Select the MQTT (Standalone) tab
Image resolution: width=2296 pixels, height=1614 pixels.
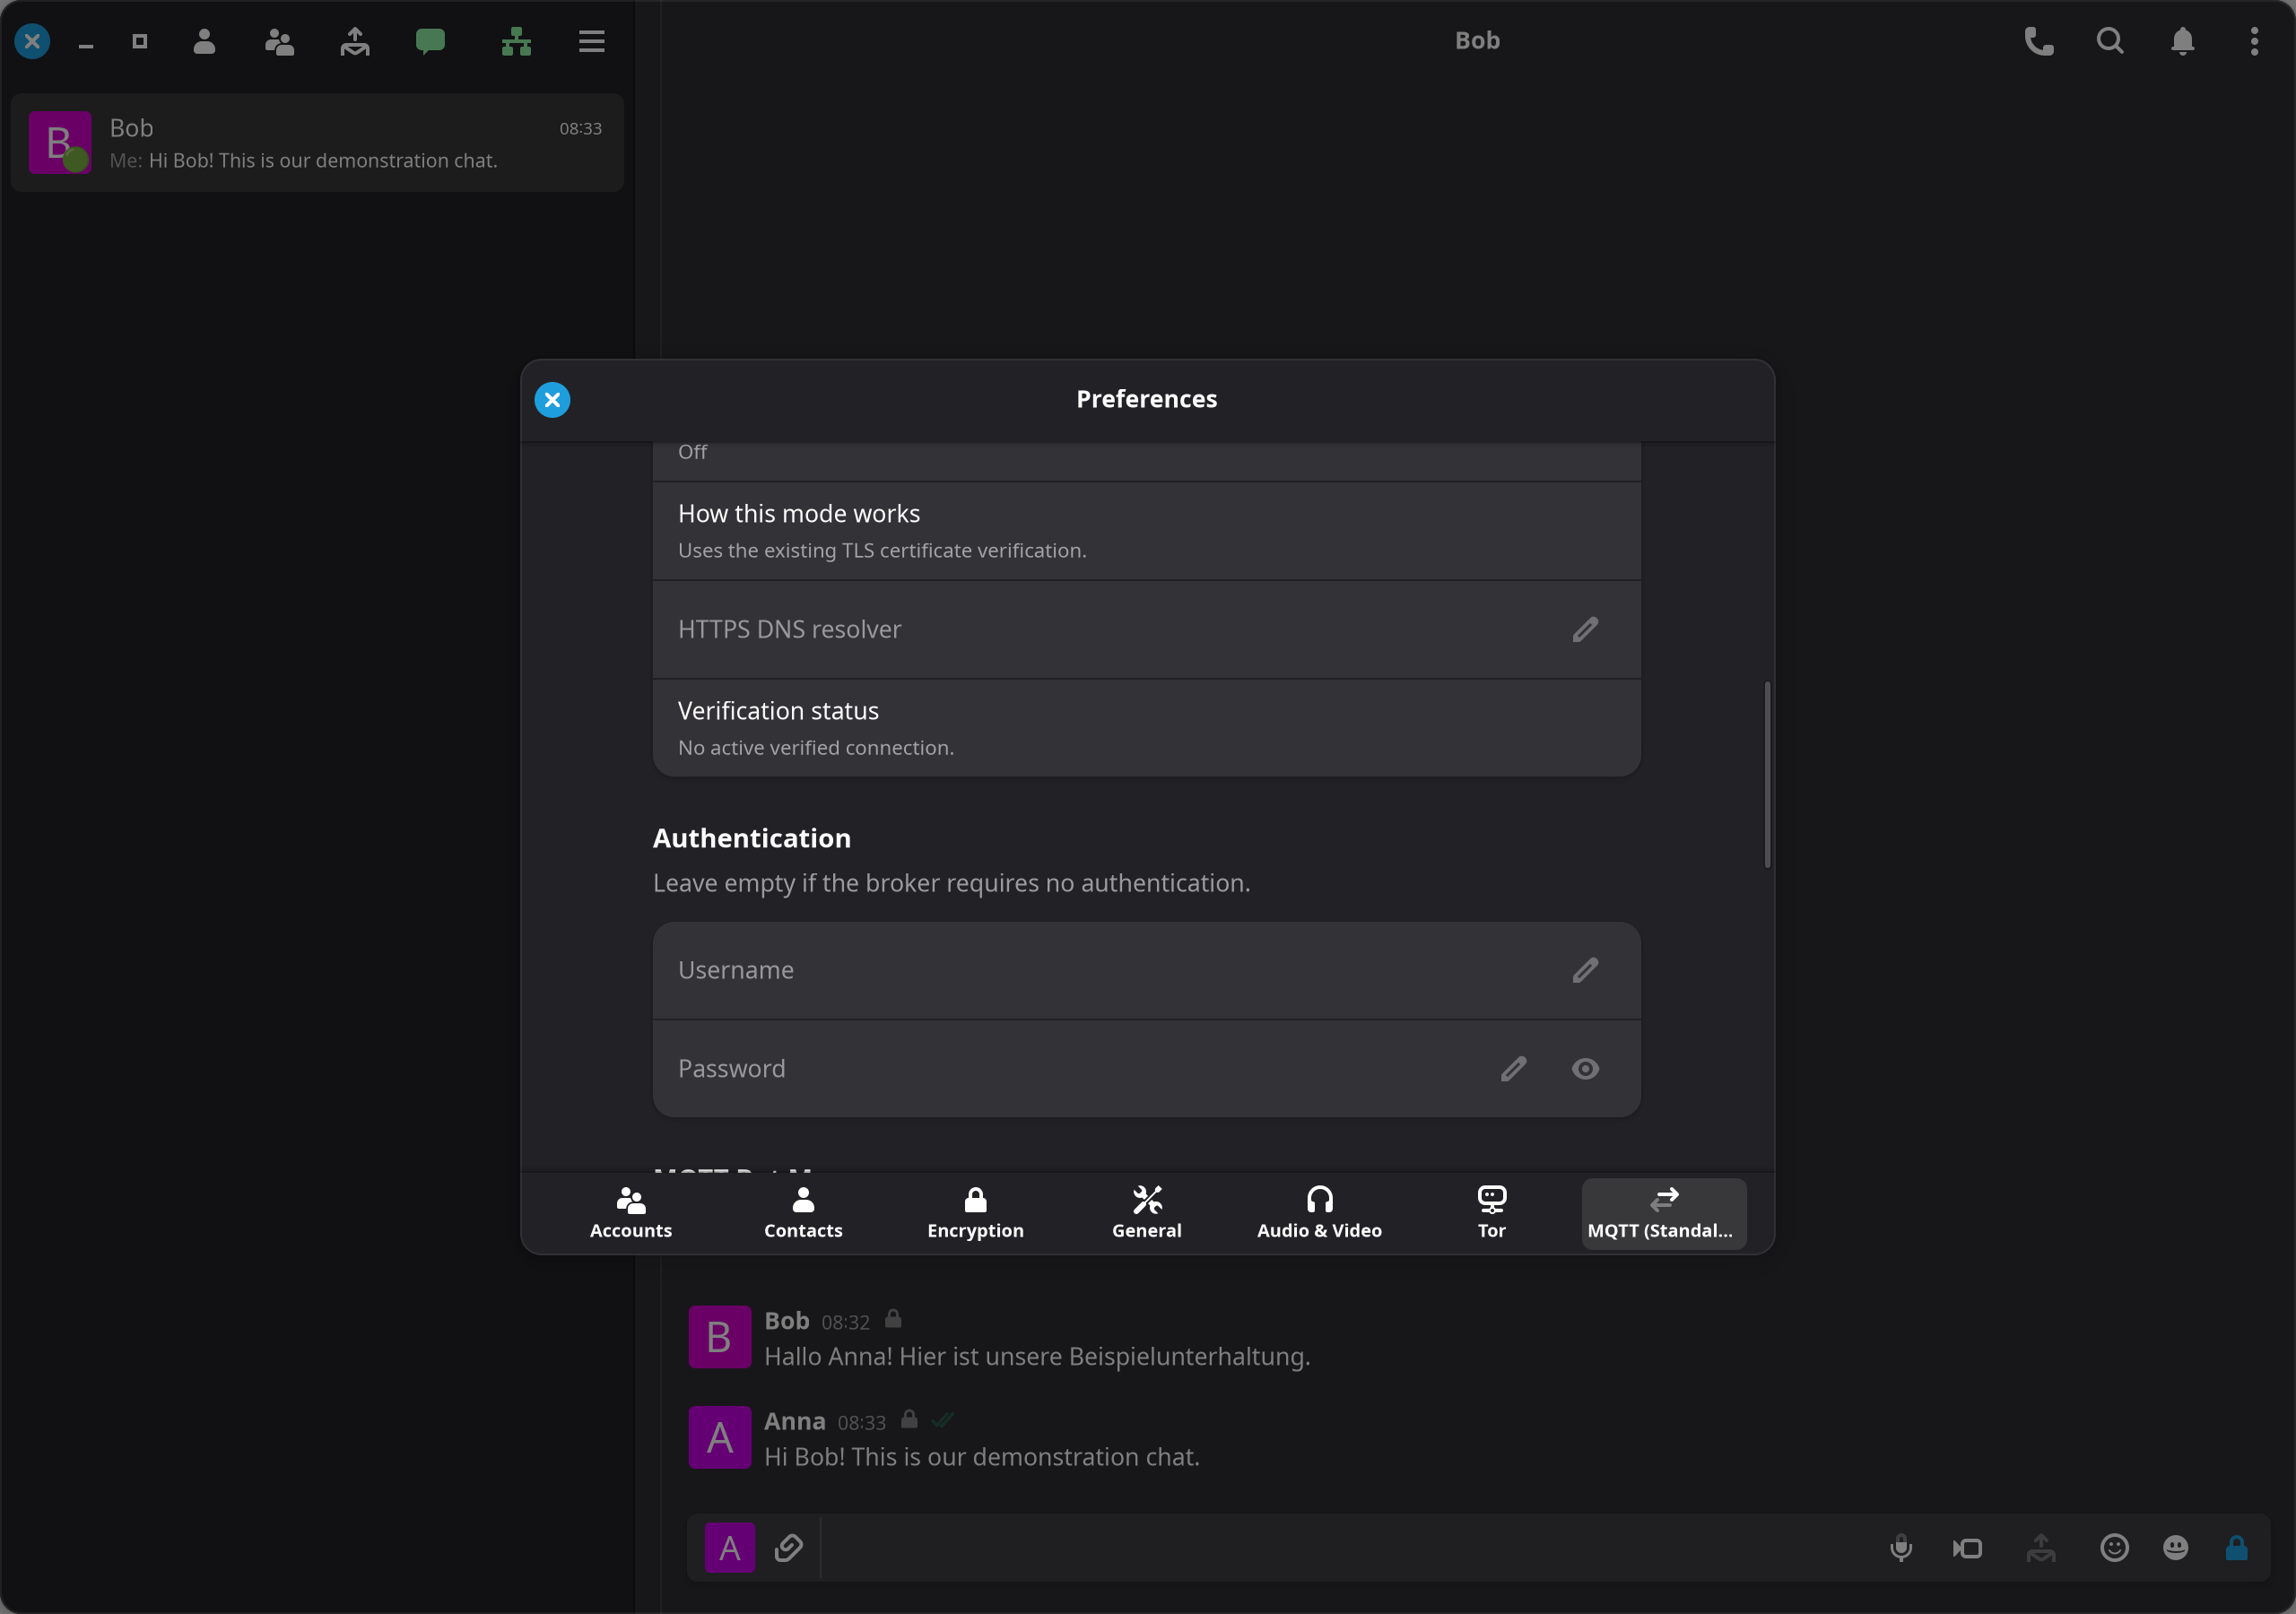tap(1663, 1213)
